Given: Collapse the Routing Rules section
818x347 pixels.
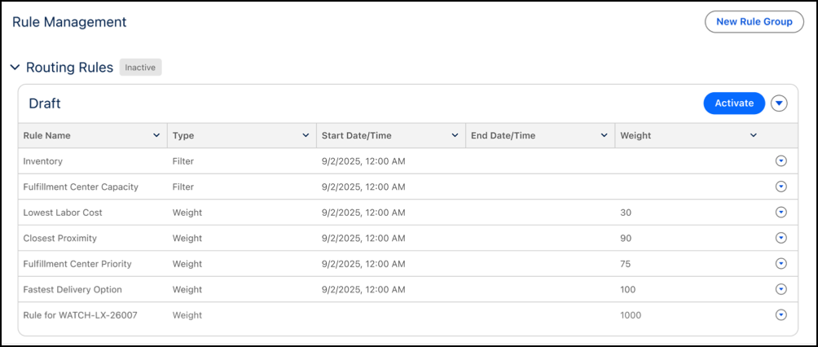Looking at the screenshot, I should pos(15,68).
